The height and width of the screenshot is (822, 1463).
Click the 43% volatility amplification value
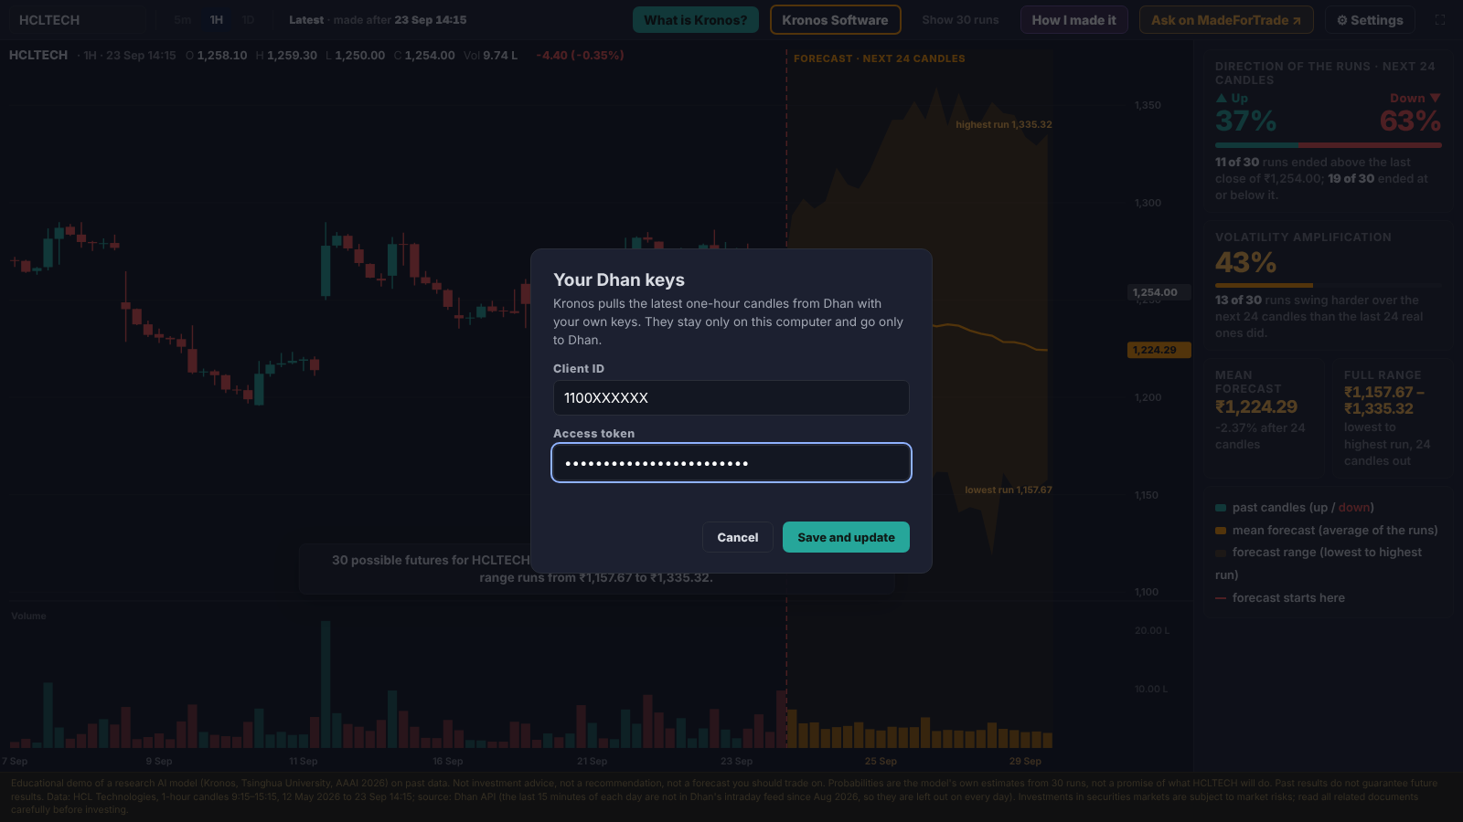tap(1245, 263)
